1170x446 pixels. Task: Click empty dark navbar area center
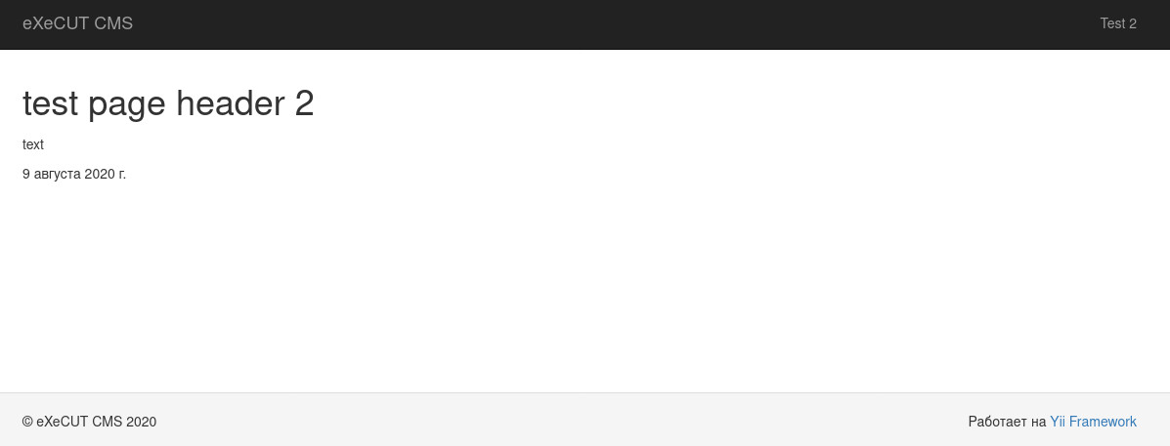(597, 23)
